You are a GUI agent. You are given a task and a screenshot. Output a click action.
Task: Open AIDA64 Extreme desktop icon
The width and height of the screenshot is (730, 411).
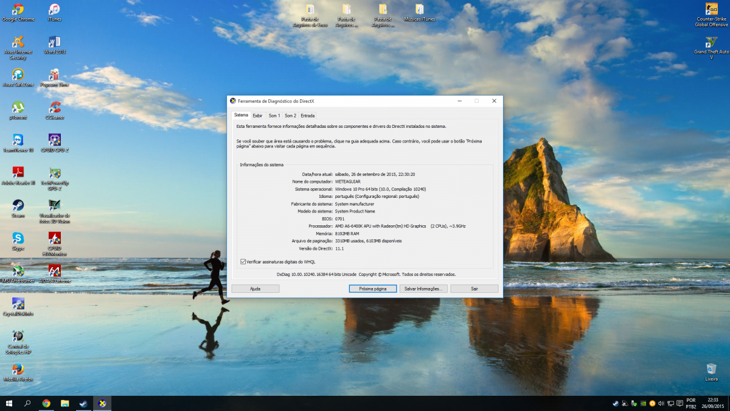(54, 275)
